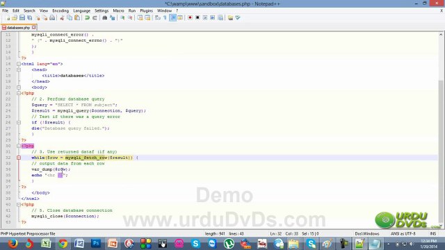Open Excel from the taskbar
The width and height of the screenshot is (445, 250).
click(x=46, y=244)
